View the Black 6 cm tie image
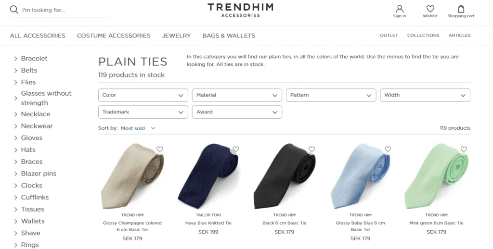Image resolution: width=493 pixels, height=249 pixels. pyautogui.click(x=284, y=176)
